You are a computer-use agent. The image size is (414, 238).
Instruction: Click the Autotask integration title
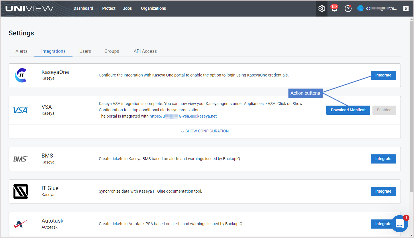click(x=52, y=221)
